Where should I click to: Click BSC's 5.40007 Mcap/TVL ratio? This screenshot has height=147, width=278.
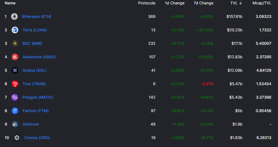[263, 43]
